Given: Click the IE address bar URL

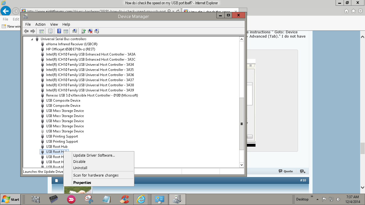Looking at the screenshot, I should click(96, 11).
